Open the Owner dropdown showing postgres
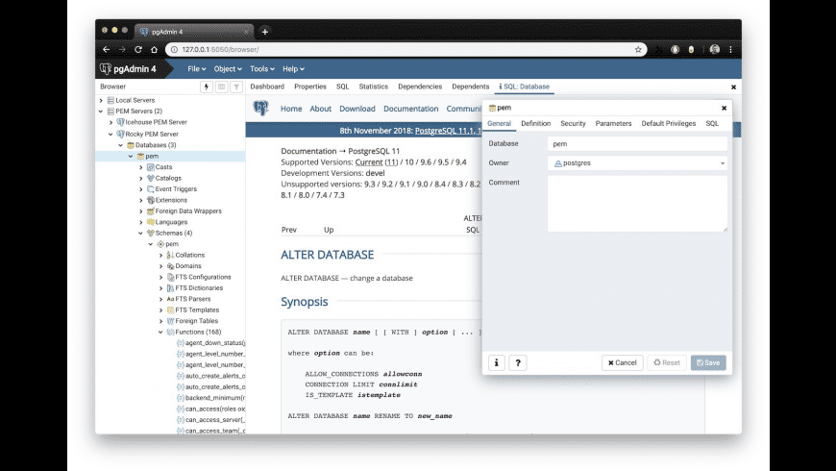The width and height of the screenshot is (836, 471). (637, 163)
